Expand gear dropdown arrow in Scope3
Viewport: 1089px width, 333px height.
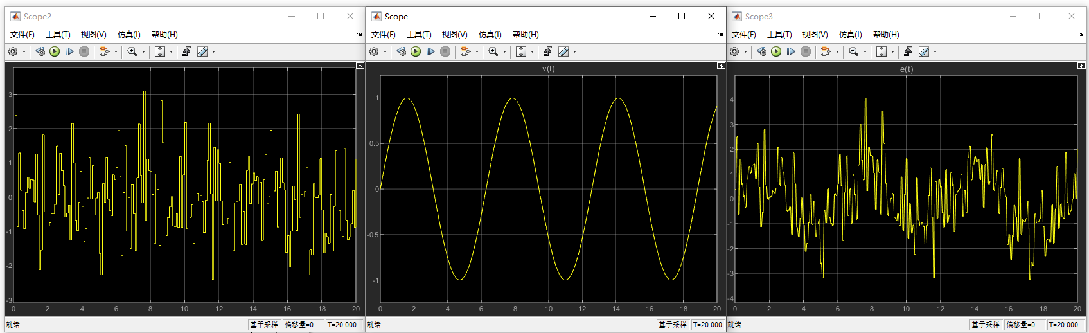(746, 51)
